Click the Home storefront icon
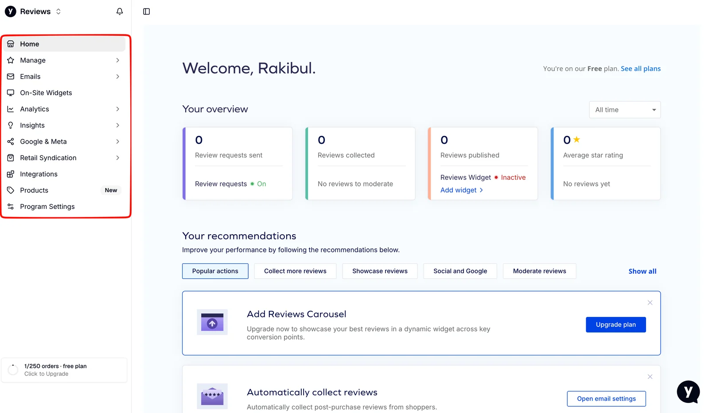Image resolution: width=709 pixels, height=413 pixels. tap(11, 44)
